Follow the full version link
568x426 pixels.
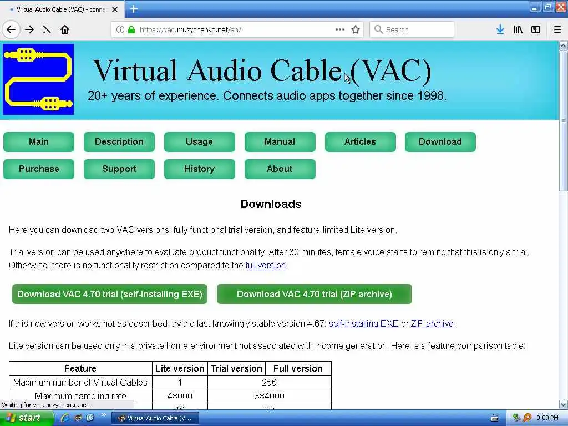266,266
